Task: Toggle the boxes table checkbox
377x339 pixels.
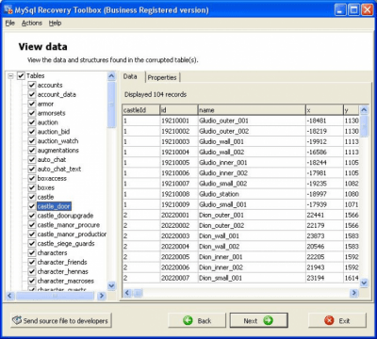Action: coord(32,187)
